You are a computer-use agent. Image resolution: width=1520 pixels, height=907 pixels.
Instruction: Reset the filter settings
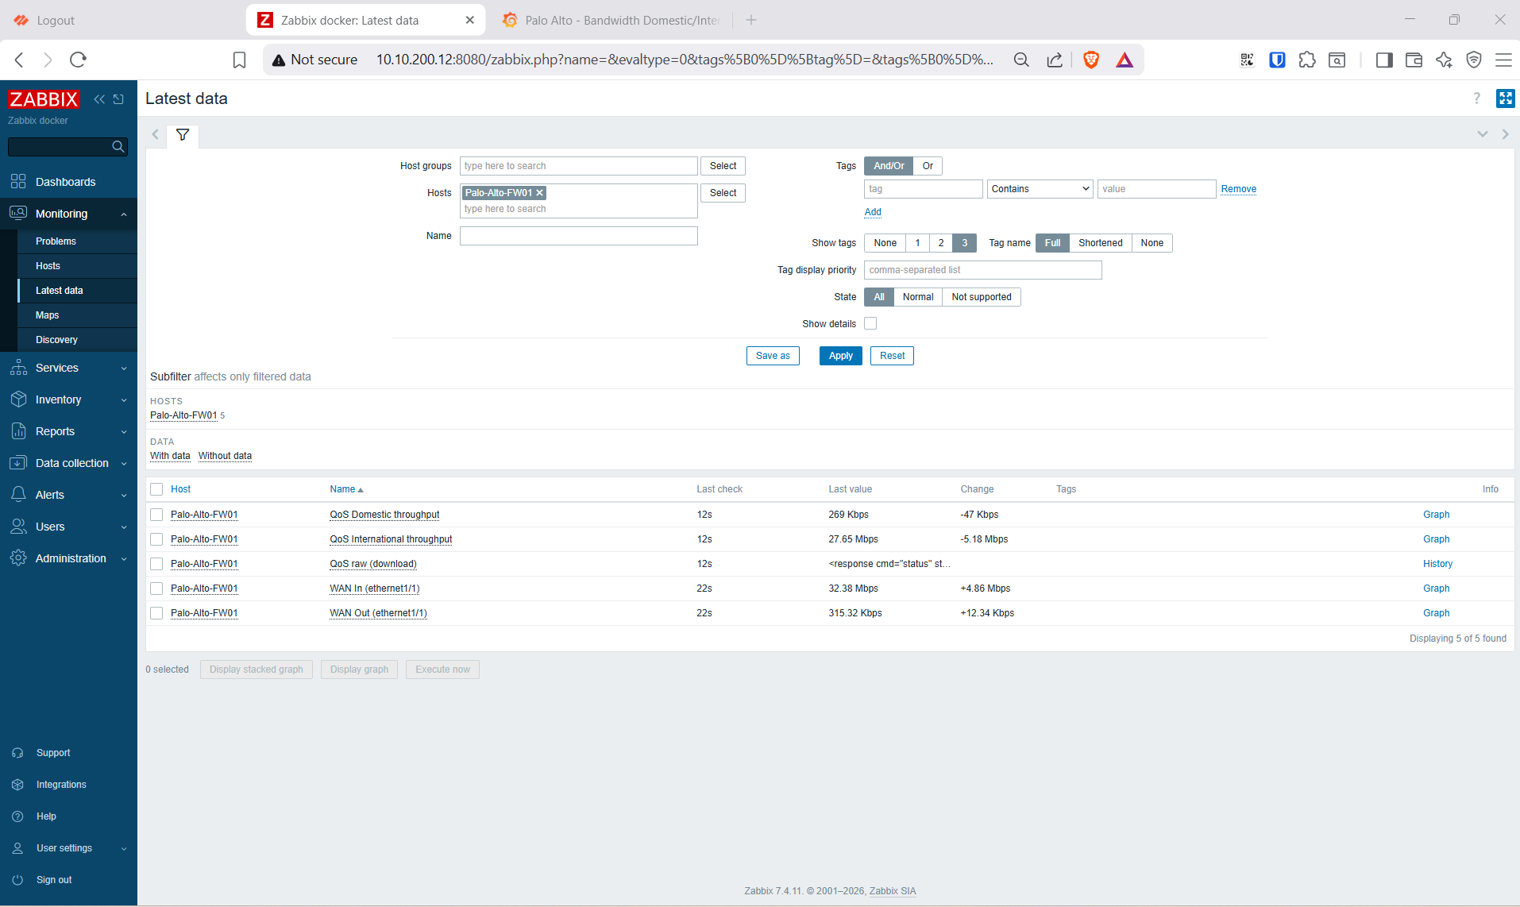pos(892,356)
